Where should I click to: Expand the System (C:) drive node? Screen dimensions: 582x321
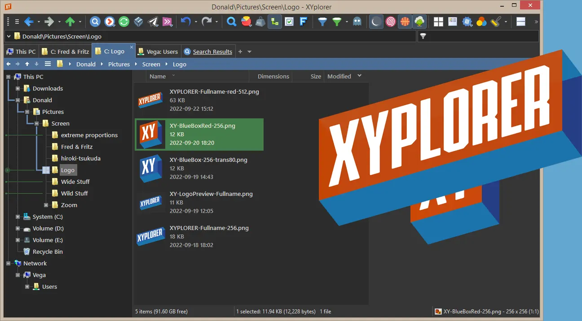coord(18,217)
